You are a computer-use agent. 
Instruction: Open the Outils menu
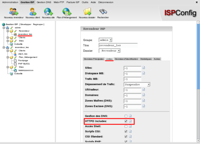(x=85, y=2)
